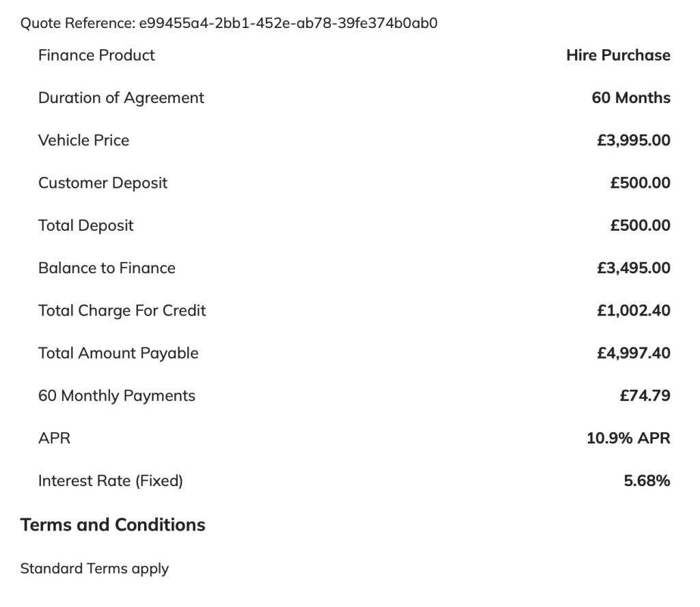Click the Standard Terms apply text
The image size is (700, 607).
[x=94, y=569]
